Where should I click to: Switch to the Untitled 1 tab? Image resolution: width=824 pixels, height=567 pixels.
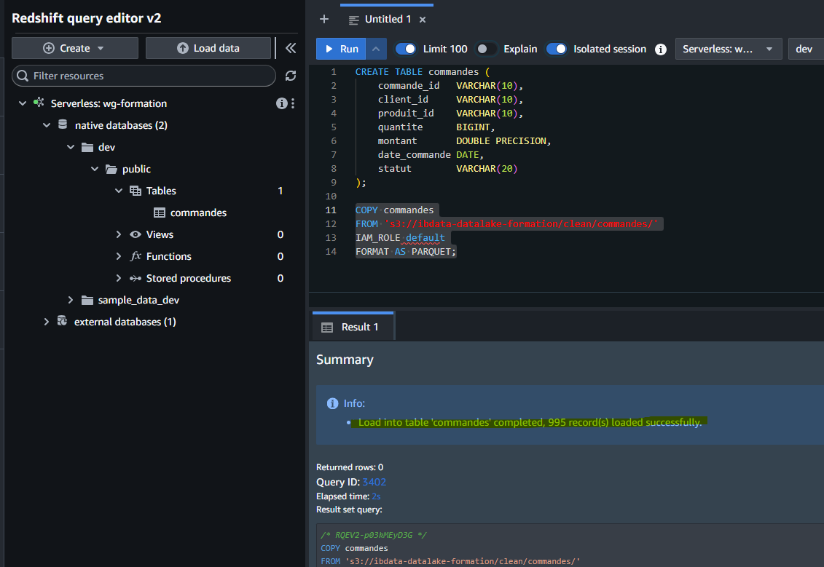[387, 20]
